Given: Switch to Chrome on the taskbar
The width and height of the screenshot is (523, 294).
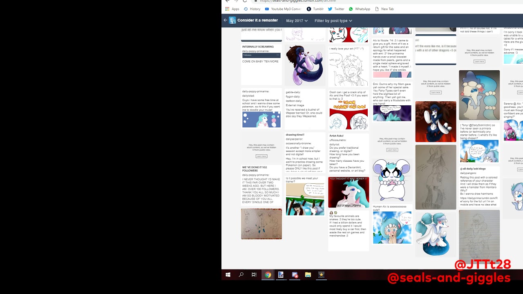Looking at the screenshot, I should tap(268, 275).
